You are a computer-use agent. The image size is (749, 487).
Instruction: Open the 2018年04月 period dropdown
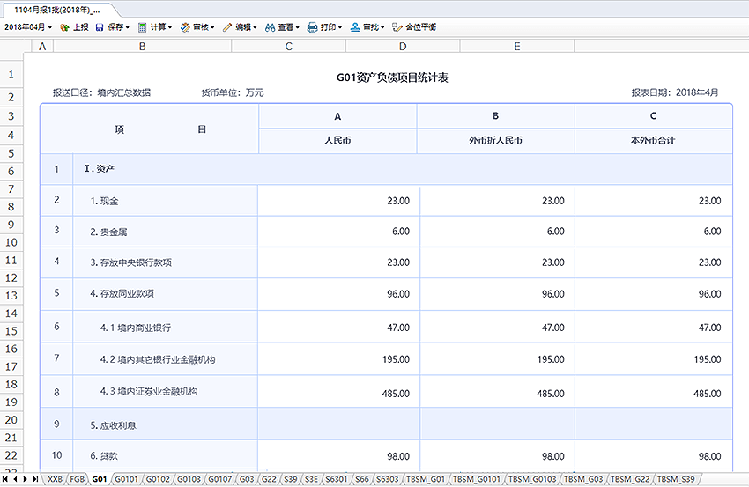click(28, 27)
